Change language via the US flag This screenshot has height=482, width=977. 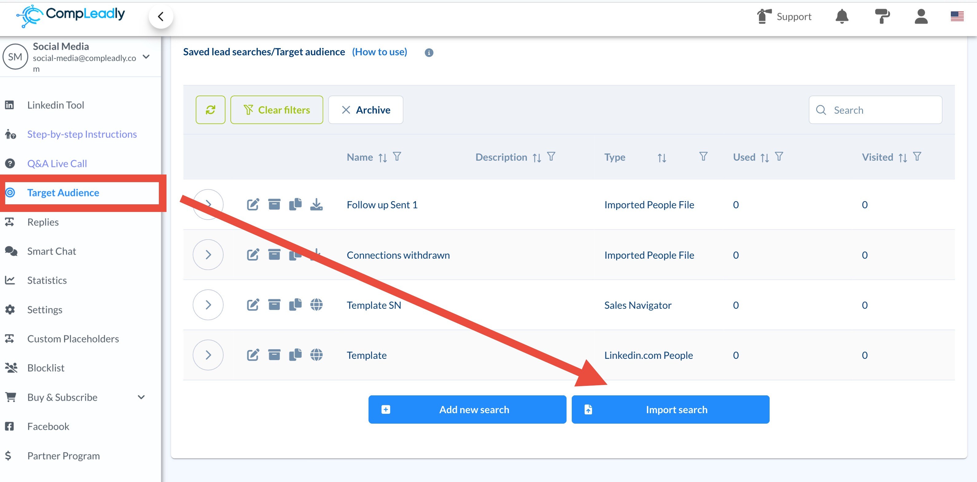957,16
